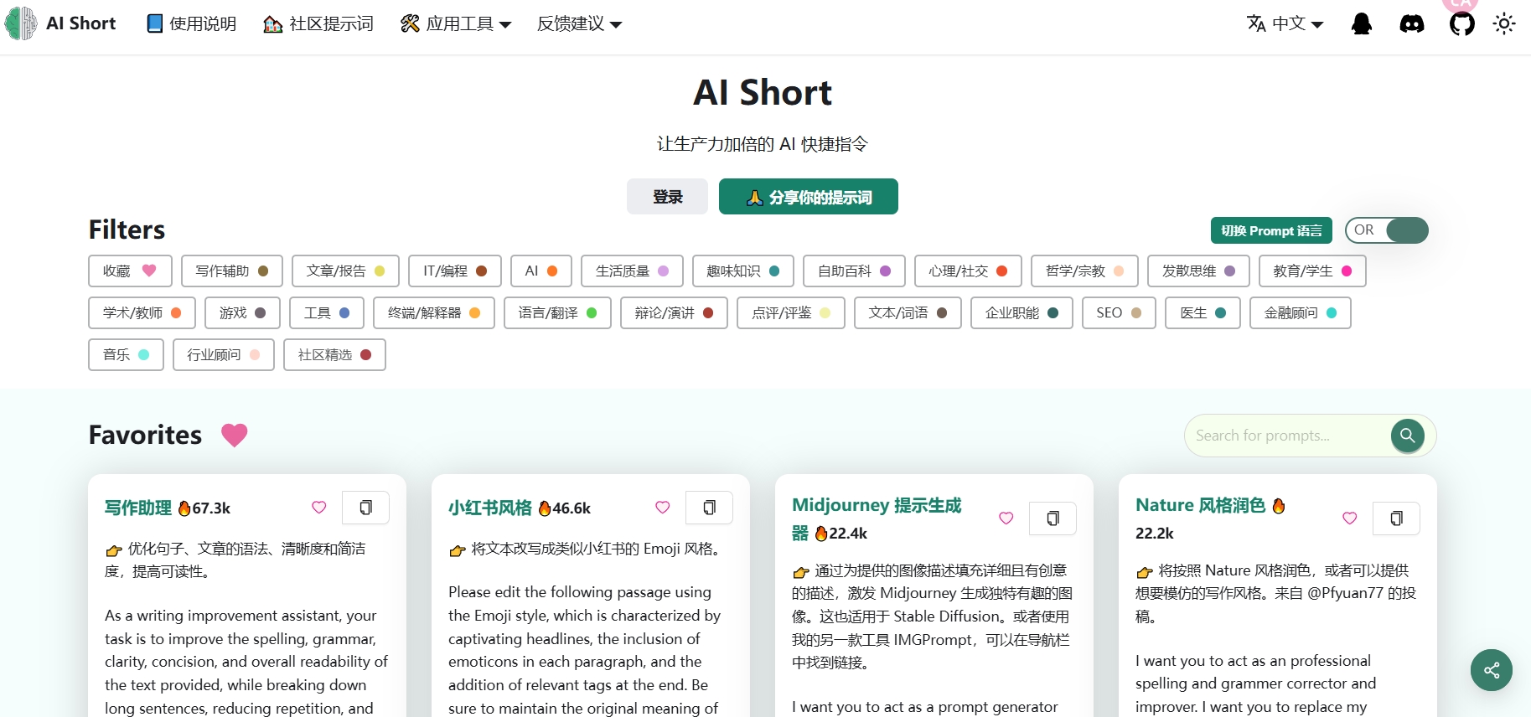
Task: Open the 小红书风格 card title link
Action: click(490, 508)
